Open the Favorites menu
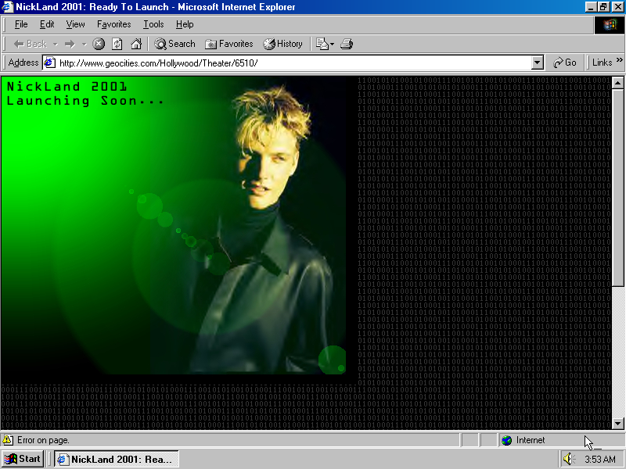The height and width of the screenshot is (469, 626). tap(113, 24)
